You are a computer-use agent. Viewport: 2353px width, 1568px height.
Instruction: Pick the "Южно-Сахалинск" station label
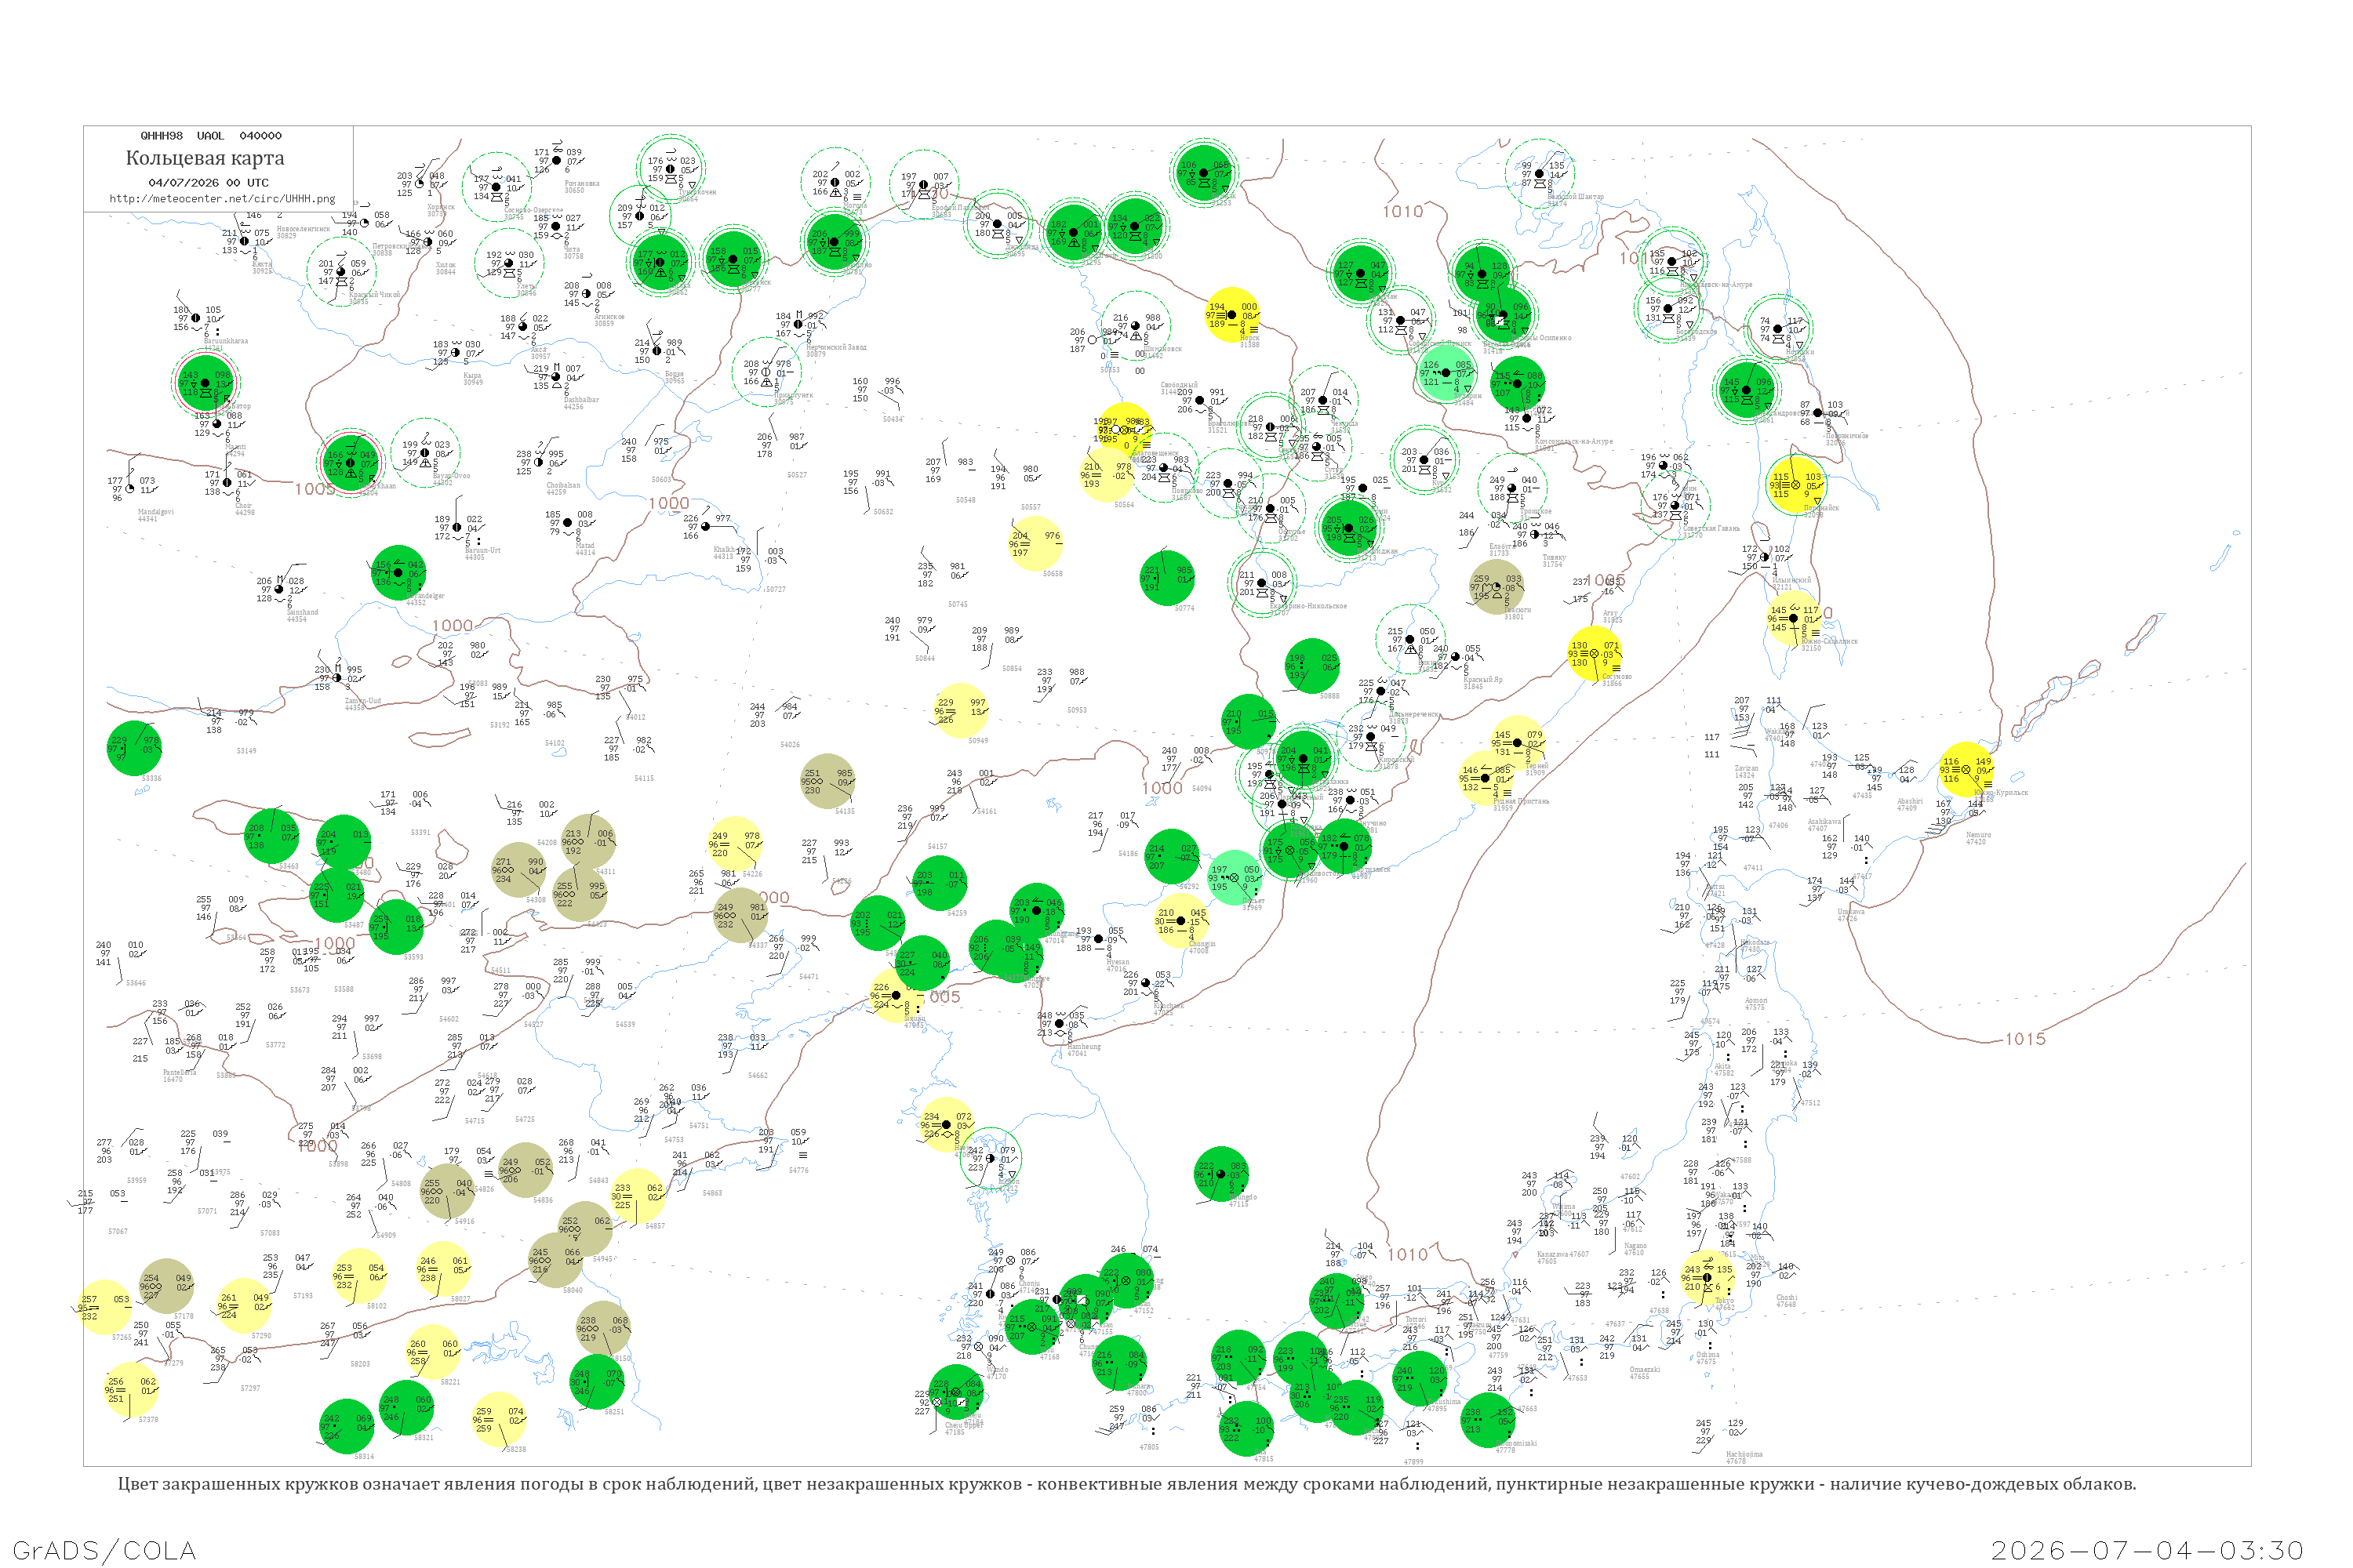(1830, 641)
